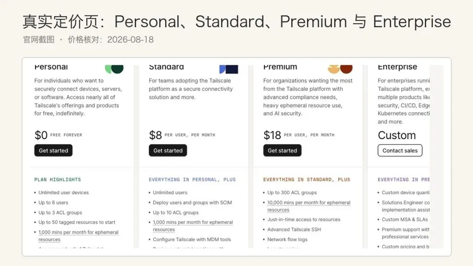Click Get started under the $18 Premium plan
Screen dimensions: 473x266
coord(282,150)
